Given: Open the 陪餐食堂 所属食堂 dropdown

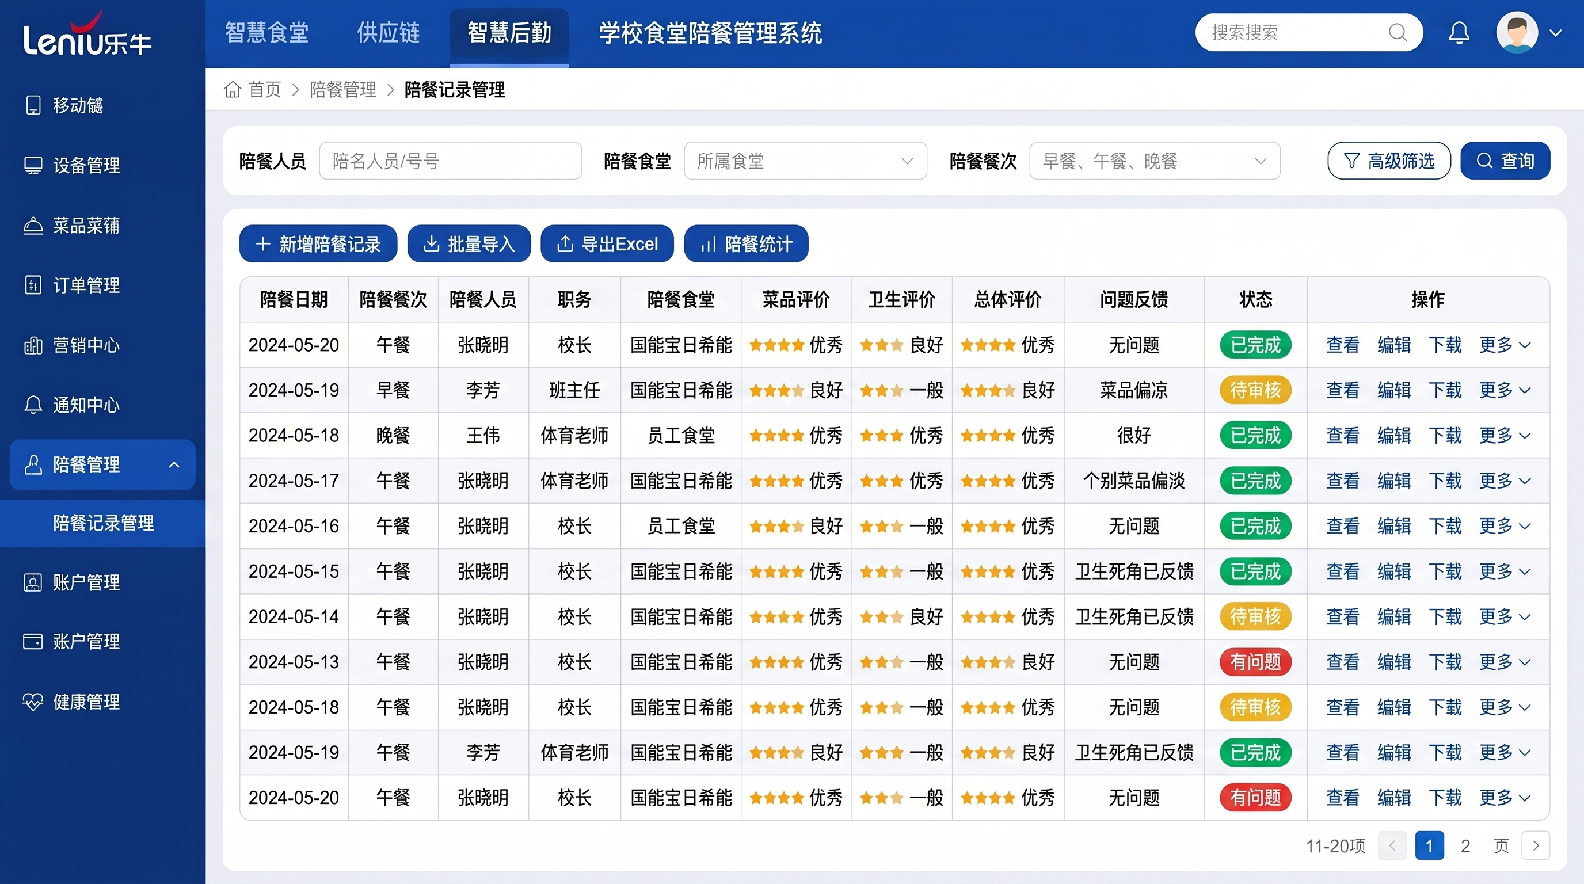Looking at the screenshot, I should pyautogui.click(x=805, y=161).
